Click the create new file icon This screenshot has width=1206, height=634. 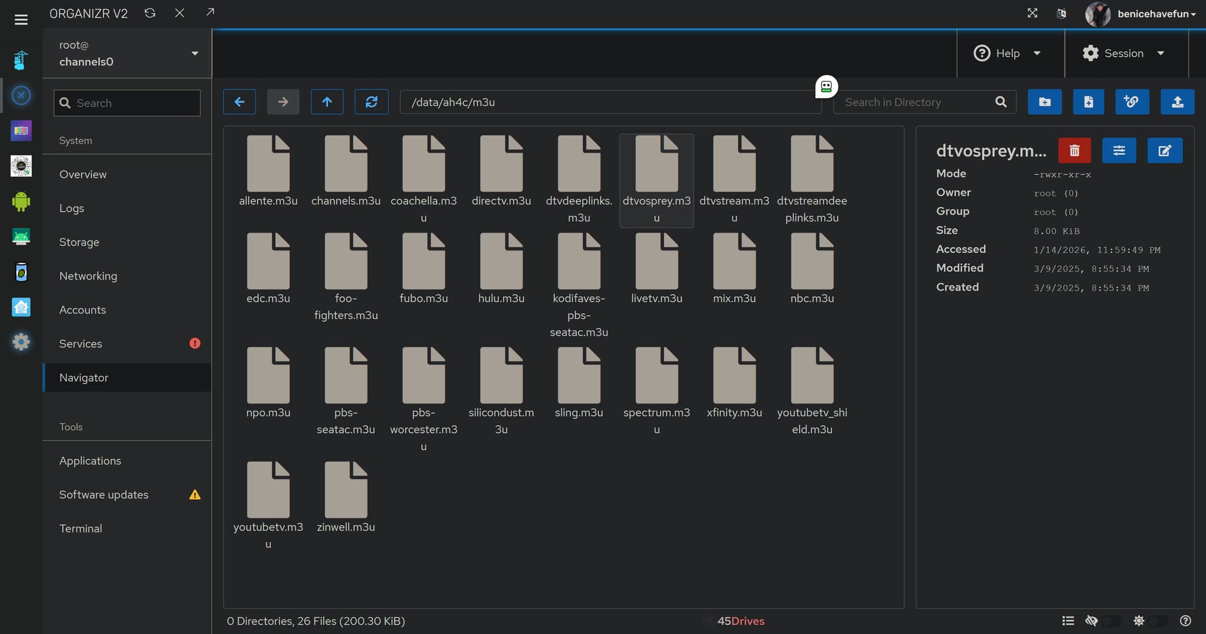coord(1089,102)
